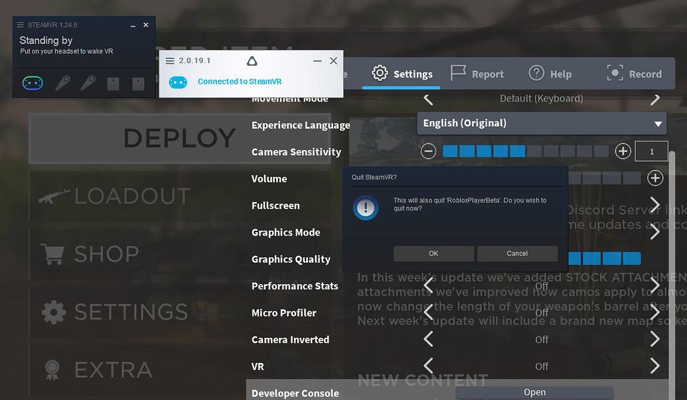
Task: Increase Camera Sensitivity with the plus button
Action: pos(623,151)
